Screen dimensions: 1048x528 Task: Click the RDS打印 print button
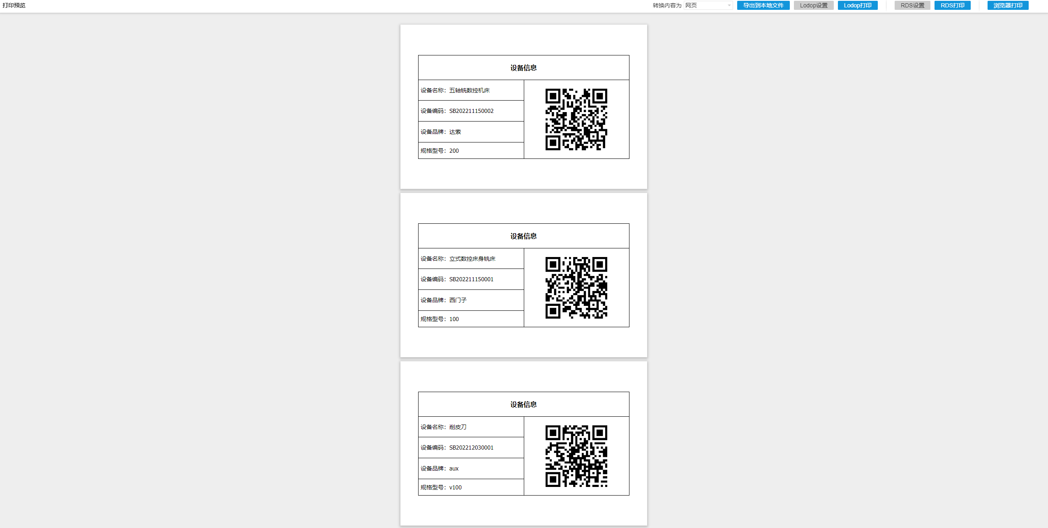[x=952, y=5]
